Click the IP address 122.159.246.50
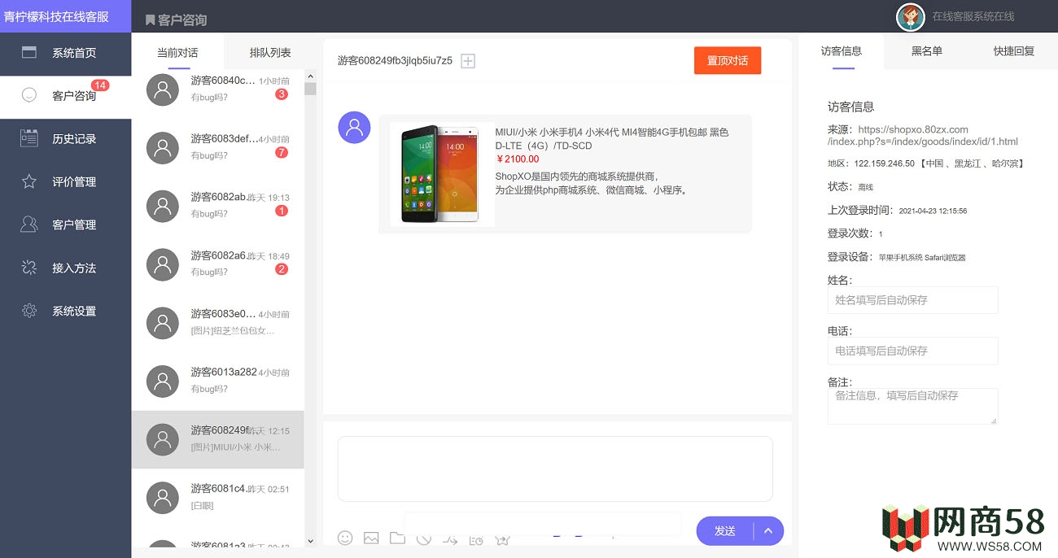The image size is (1058, 558). [x=884, y=163]
